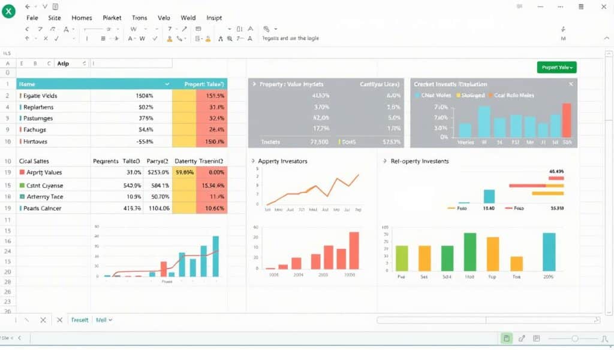Open the hamburger menu icon at top right
This screenshot has height=350, width=614.
[580, 7]
